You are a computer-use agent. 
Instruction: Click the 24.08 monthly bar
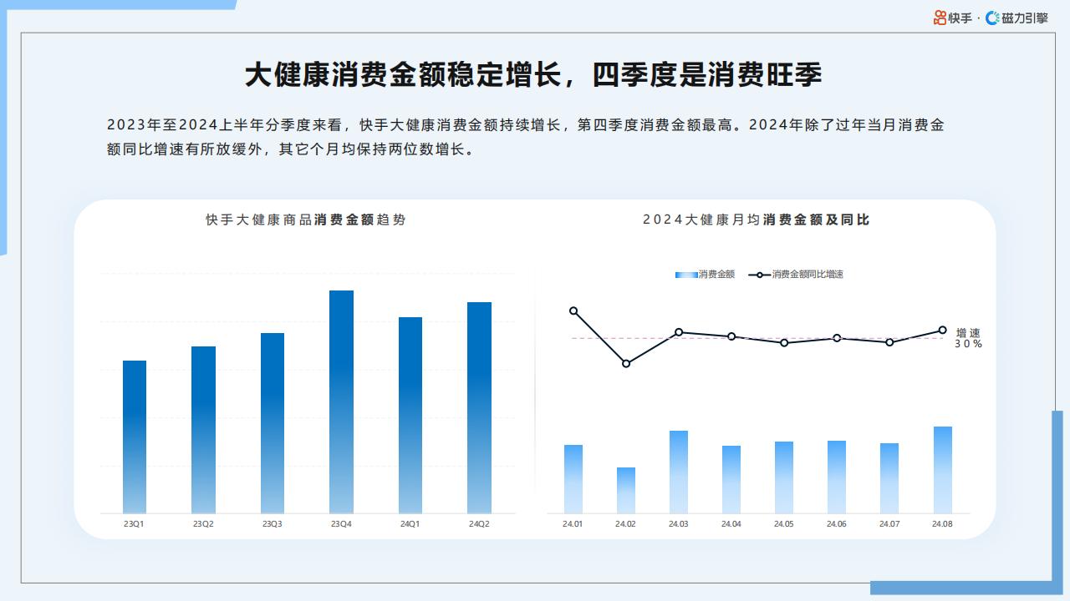point(943,470)
